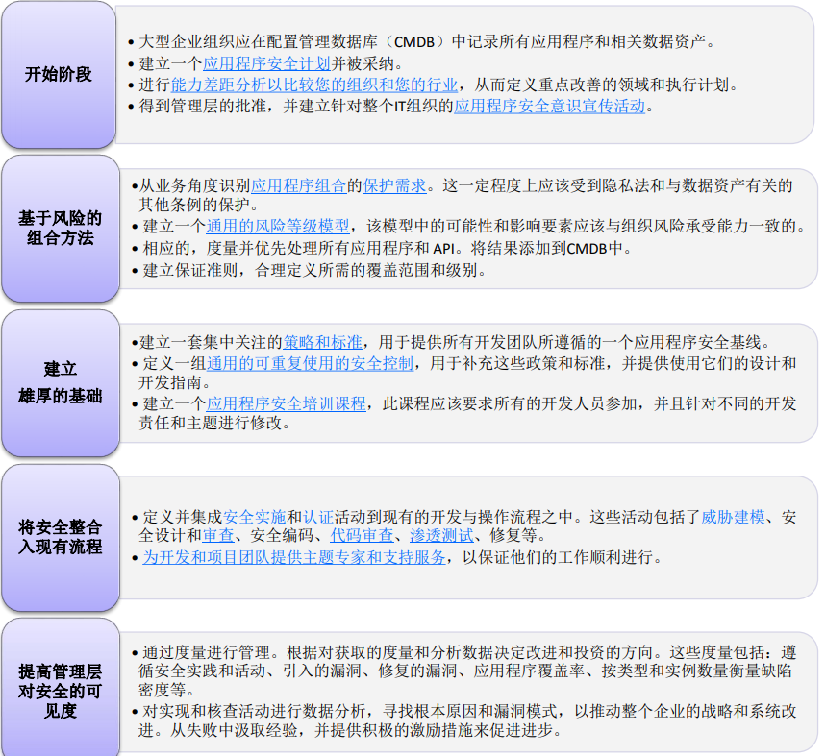Click the line 建立保证准则，合理定义所需的覆盖范围和级别

tap(314, 270)
